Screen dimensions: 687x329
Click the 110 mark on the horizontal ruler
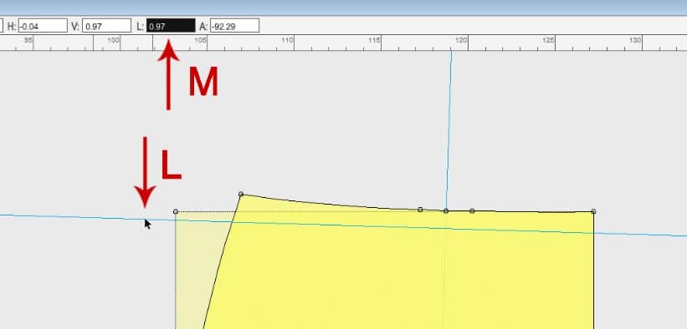(287, 40)
